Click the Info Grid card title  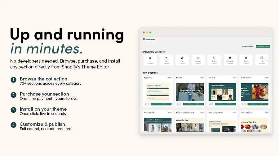coord(212,78)
